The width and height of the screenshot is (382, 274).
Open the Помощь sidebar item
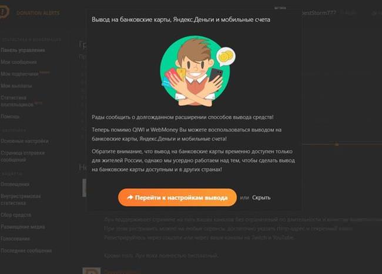point(10,116)
